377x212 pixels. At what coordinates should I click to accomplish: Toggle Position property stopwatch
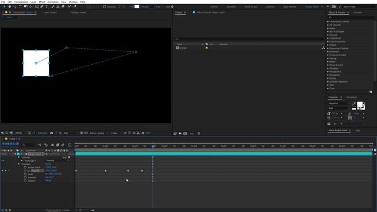(x=25, y=171)
